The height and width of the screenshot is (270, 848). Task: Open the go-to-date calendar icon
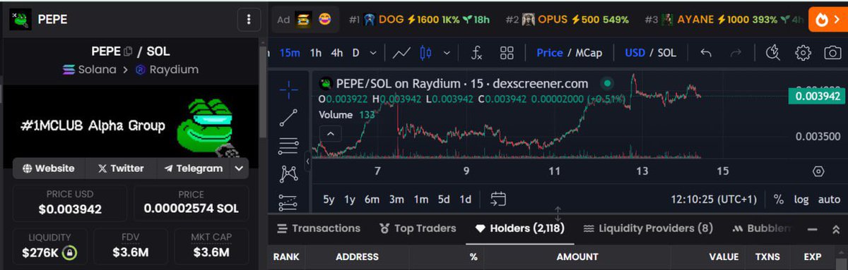[498, 199]
